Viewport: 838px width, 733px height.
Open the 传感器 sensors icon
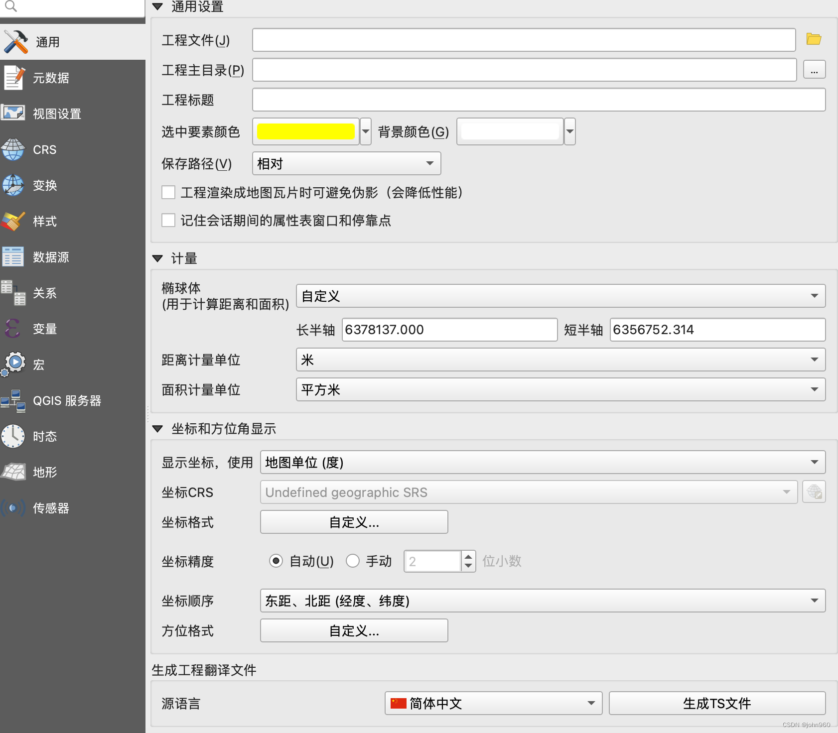(13, 508)
